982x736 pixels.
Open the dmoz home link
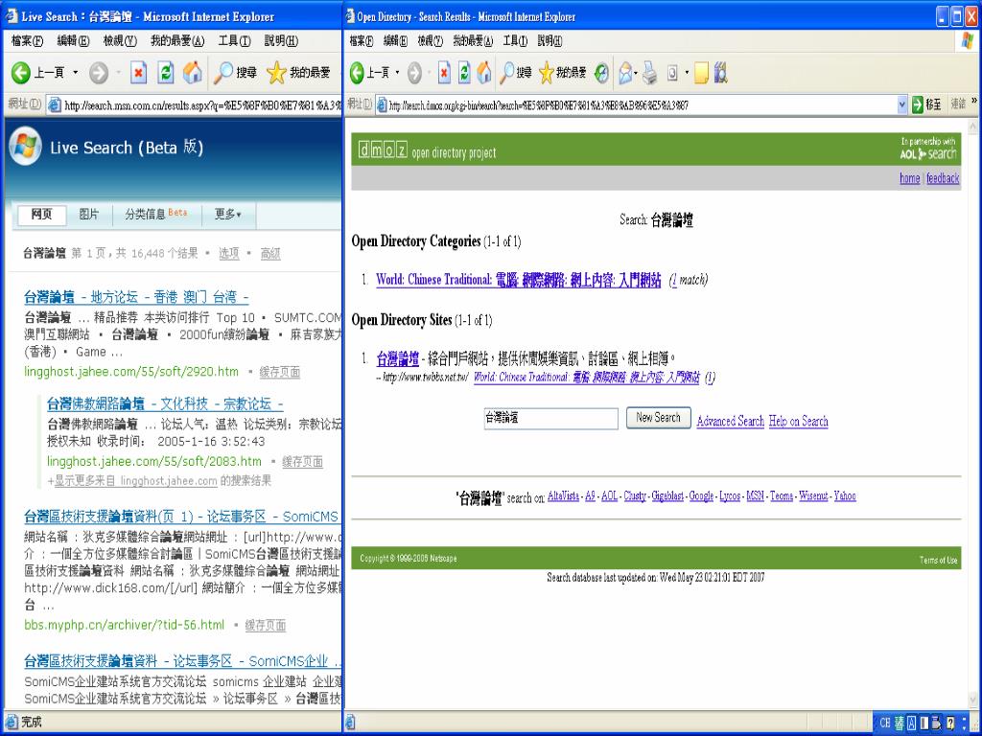[x=909, y=178]
